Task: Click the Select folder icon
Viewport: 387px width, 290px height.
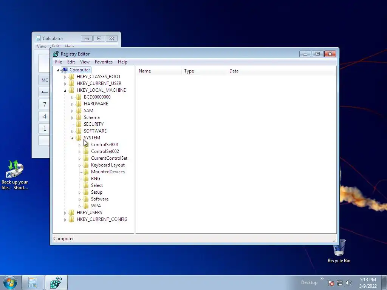Action: [86, 185]
